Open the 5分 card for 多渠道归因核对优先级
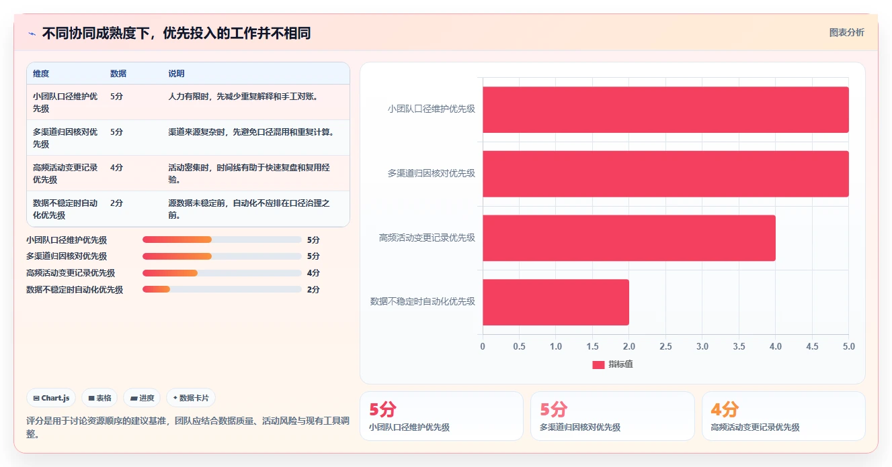Screen dimensions: 892x467 point(612,416)
